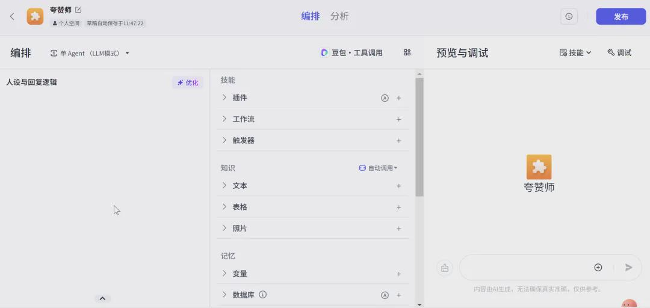The image size is (650, 308).
Task: Expand the 工作流 section
Action: [224, 119]
